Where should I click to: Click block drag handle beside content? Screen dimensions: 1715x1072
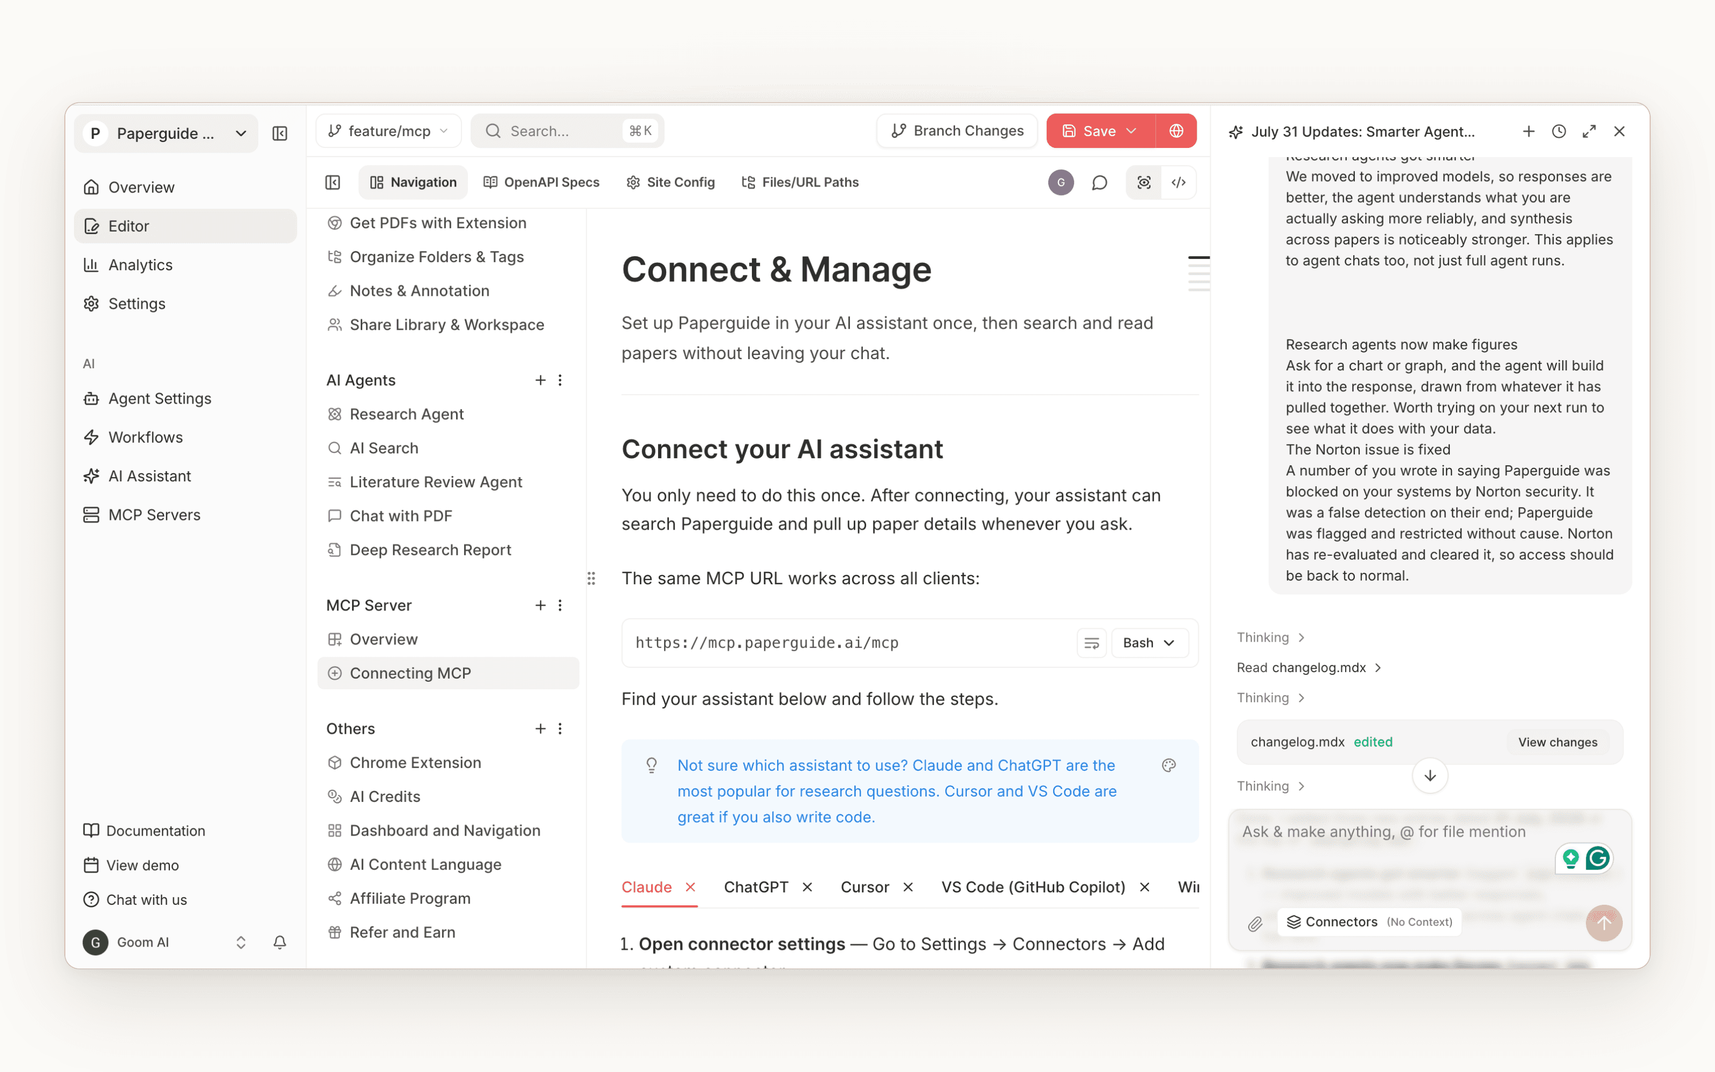point(591,578)
